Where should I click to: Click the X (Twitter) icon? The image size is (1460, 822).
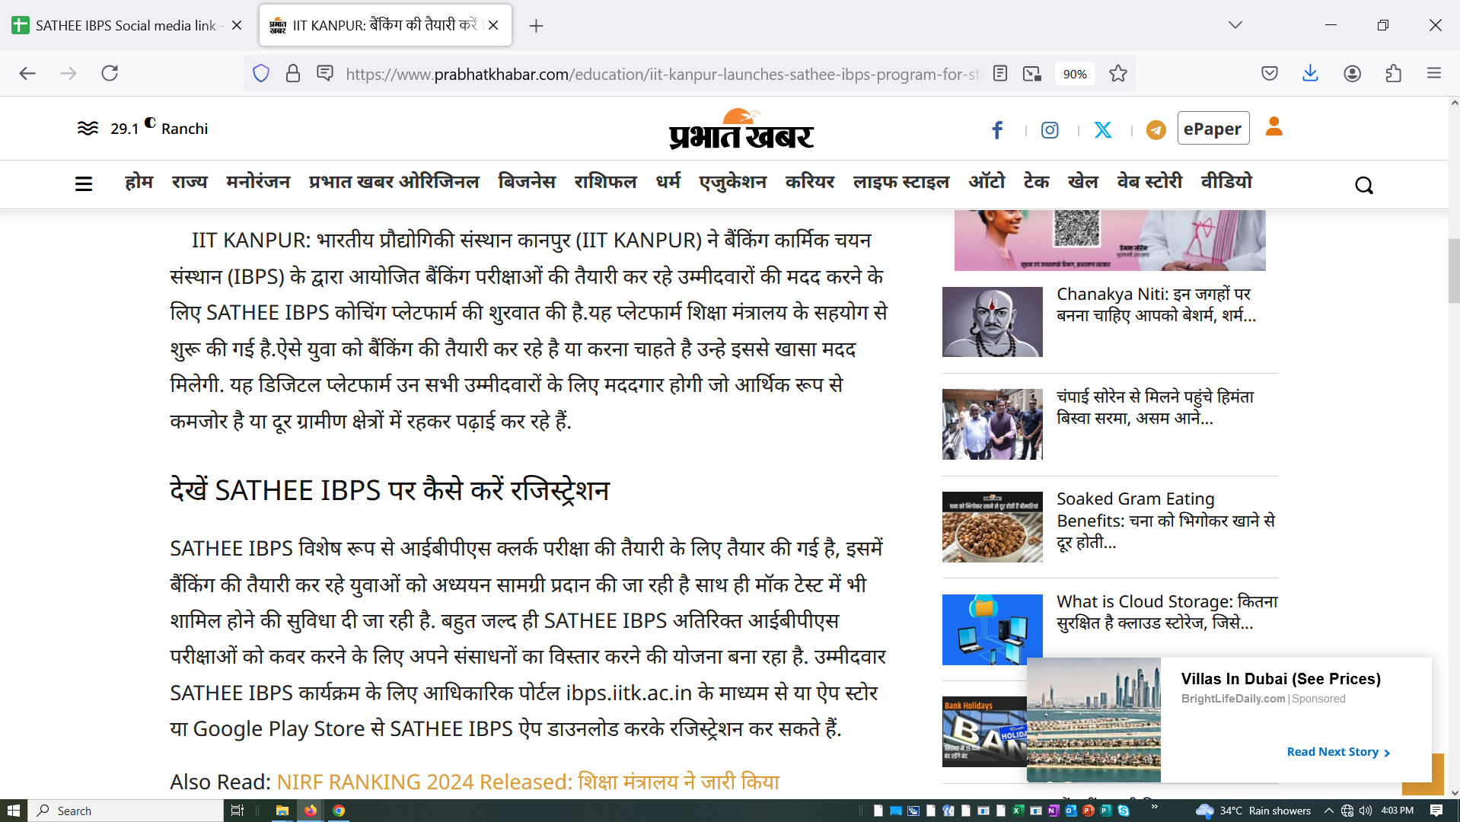(1103, 130)
